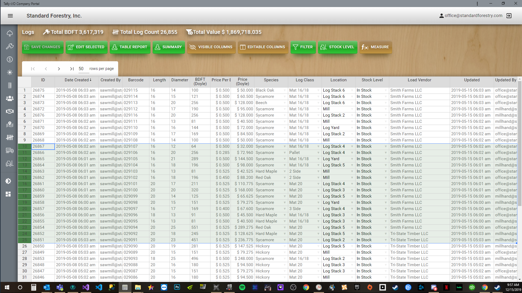Open the forklift sidebar icon
The image size is (522, 293).
point(10,163)
